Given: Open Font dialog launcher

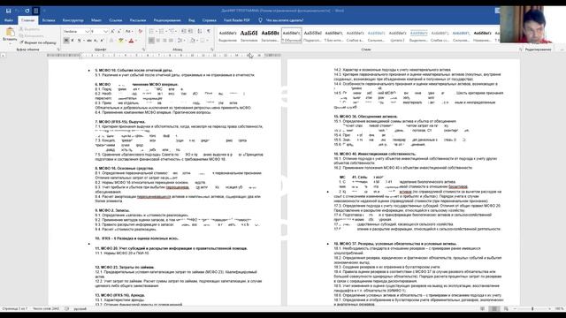Looking at the screenshot, I should 143,49.
